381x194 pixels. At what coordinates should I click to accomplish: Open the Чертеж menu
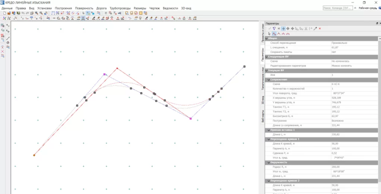154,8
